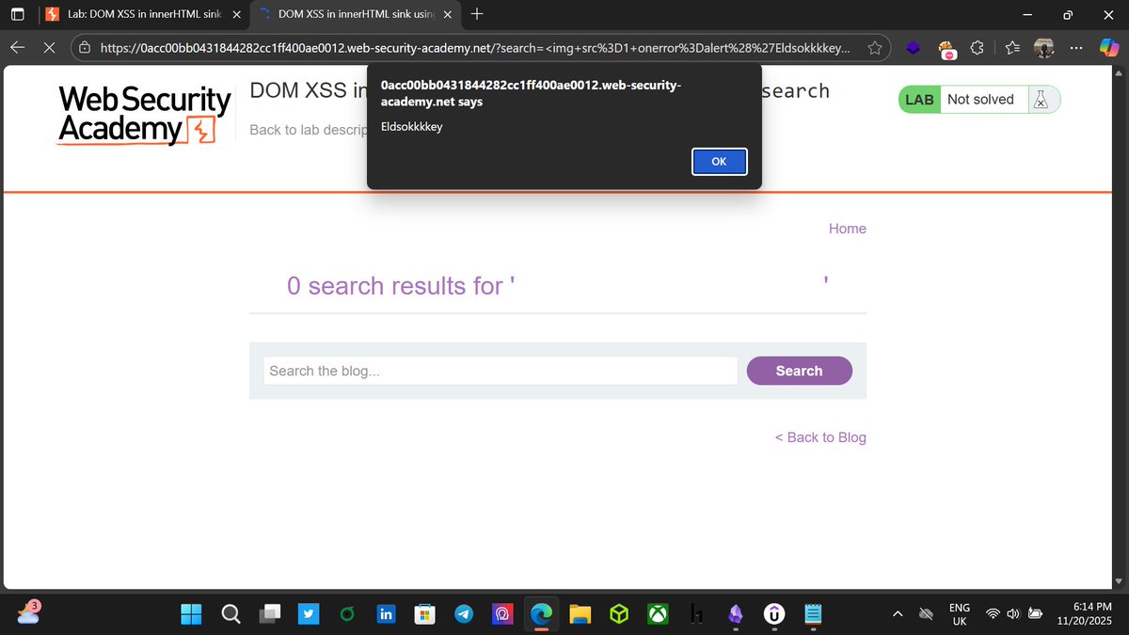This screenshot has width=1129, height=635.
Task: Launch the Twitter app from taskbar
Action: pos(309,614)
